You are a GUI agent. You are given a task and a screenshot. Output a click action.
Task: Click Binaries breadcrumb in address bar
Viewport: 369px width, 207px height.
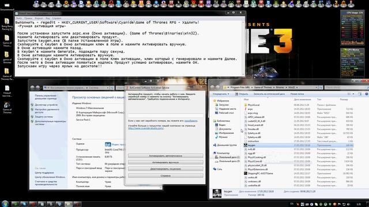[x=280, y=87]
